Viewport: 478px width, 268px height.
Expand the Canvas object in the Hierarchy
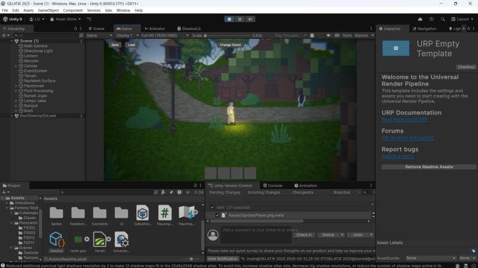pyautogui.click(x=16, y=66)
